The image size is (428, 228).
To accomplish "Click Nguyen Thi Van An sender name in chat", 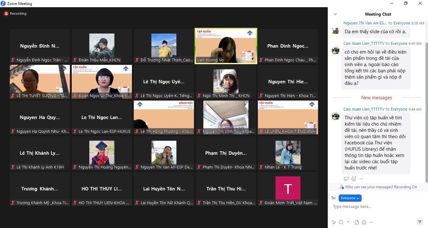I will [365, 23].
